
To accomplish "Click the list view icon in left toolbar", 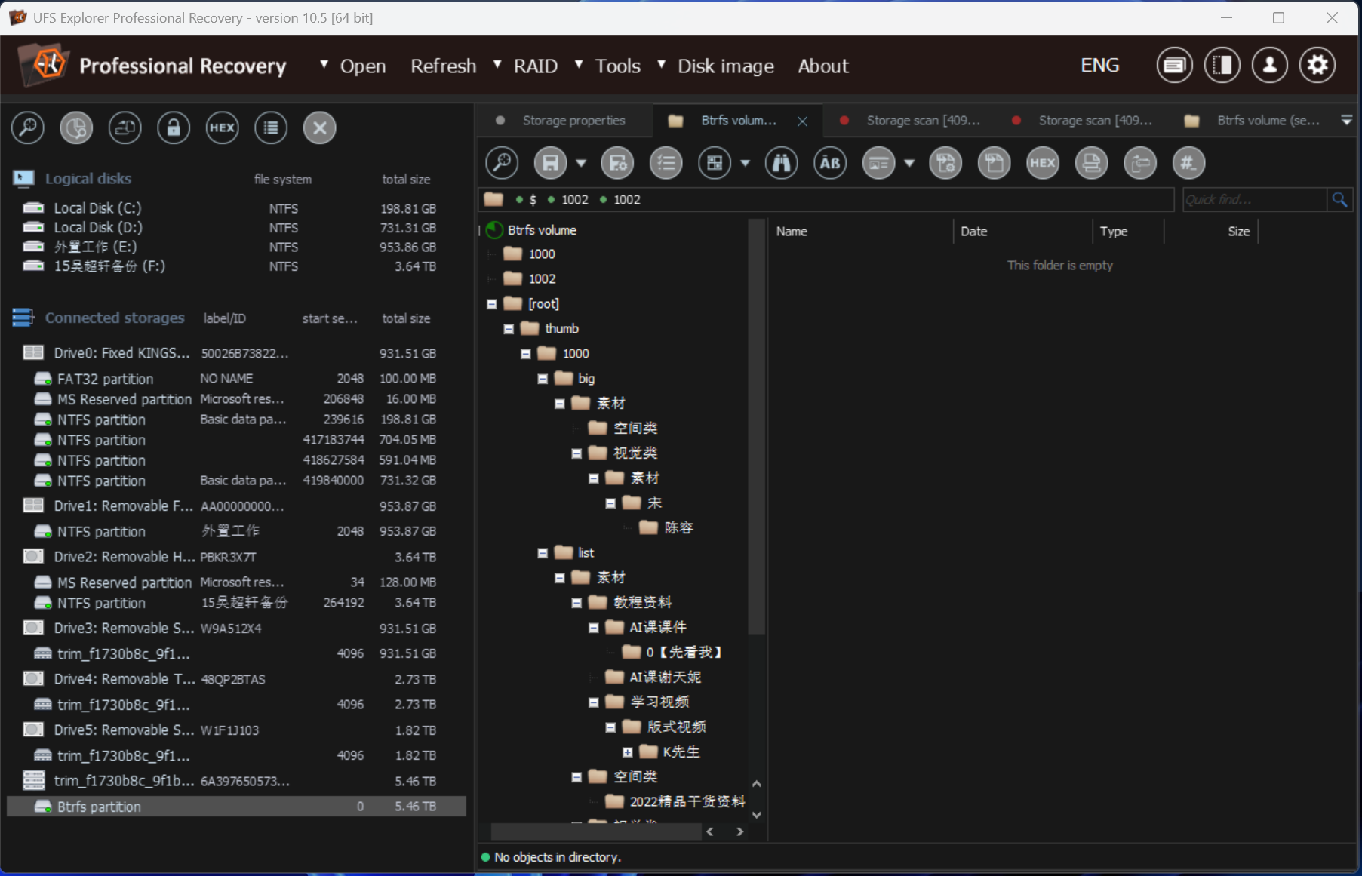I will (271, 128).
